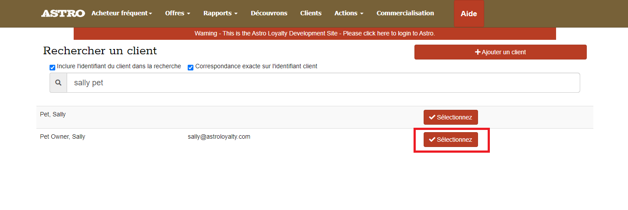Open the Rapports dropdown
628x210 pixels.
coord(220,13)
